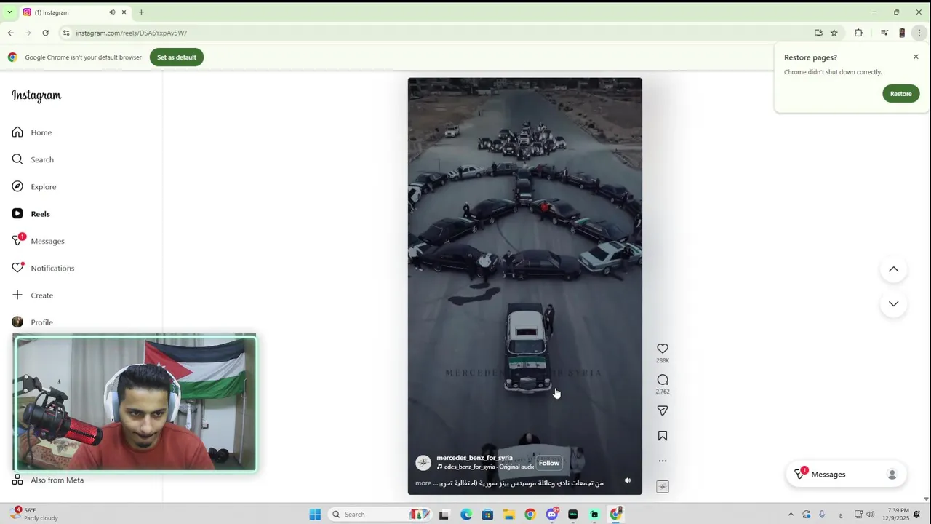931x524 pixels.
Task: Go to previous reel with up chevron
Action: pyautogui.click(x=893, y=269)
